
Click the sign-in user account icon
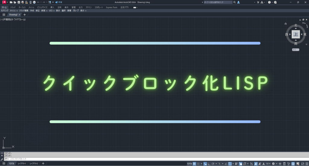coord(239,2)
